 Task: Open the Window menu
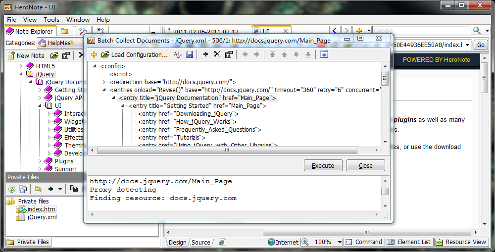coord(78,20)
